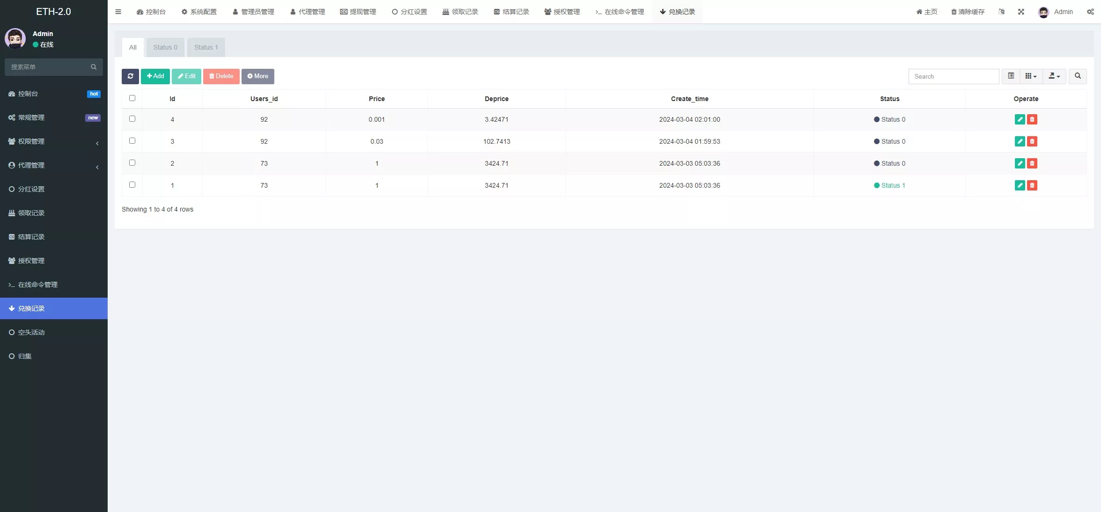Image resolution: width=1101 pixels, height=512 pixels.
Task: Switch to the Status 1 tab
Action: coord(206,47)
